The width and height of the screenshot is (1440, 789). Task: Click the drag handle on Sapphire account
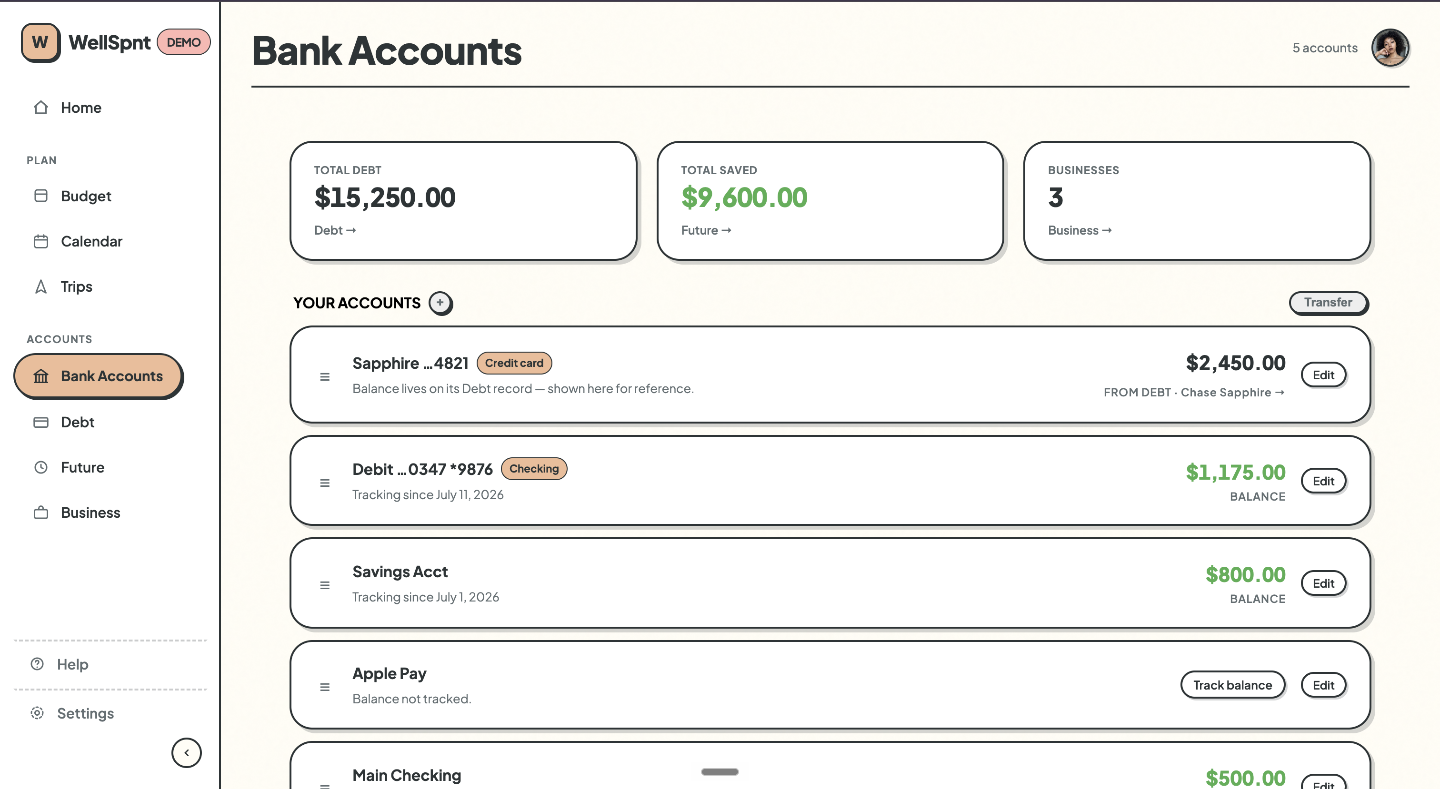click(325, 376)
